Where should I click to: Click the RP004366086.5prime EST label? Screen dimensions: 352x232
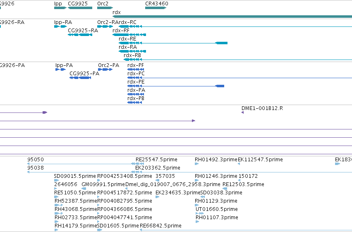point(125,209)
